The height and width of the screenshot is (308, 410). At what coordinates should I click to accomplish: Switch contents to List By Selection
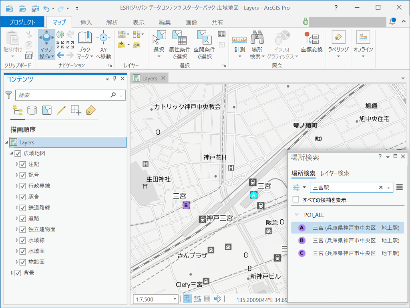(47, 111)
